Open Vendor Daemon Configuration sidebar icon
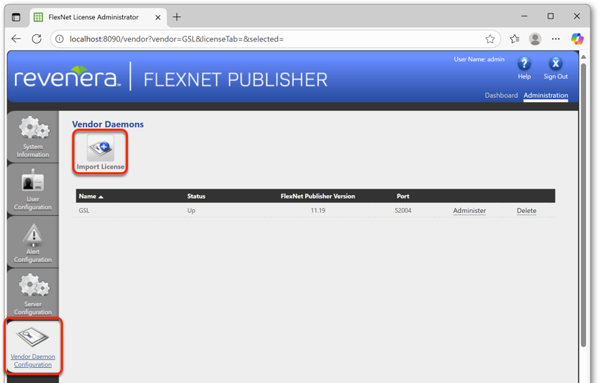Image resolution: width=599 pixels, height=383 pixels. [32, 337]
